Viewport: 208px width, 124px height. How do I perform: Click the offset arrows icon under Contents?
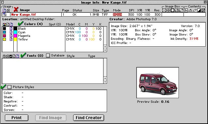click(x=186, y=10)
